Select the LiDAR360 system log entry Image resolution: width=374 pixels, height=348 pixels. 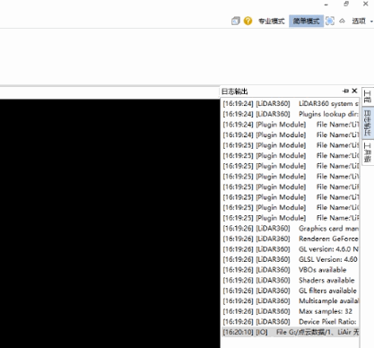[x=291, y=104]
